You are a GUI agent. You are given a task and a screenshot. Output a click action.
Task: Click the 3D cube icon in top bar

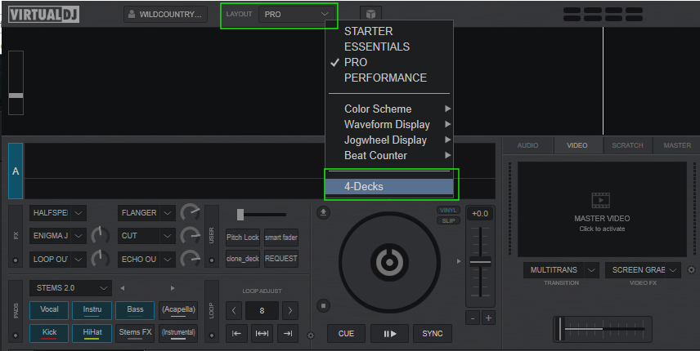pyautogui.click(x=370, y=14)
